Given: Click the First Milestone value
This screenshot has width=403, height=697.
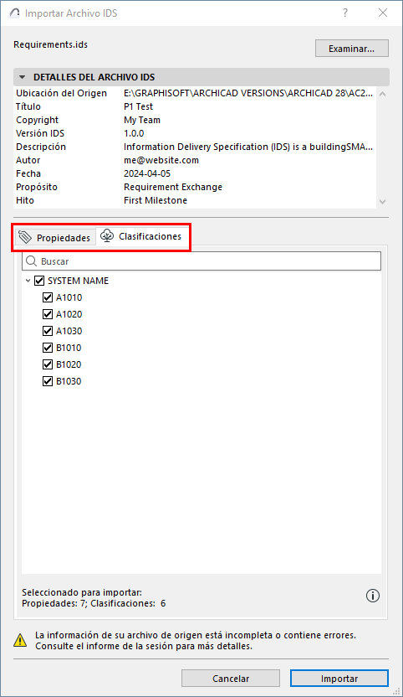Looking at the screenshot, I should tap(156, 200).
